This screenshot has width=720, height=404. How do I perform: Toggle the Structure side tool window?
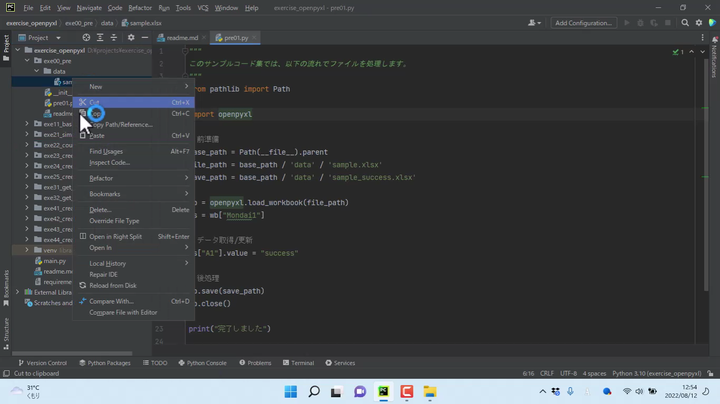[6, 330]
